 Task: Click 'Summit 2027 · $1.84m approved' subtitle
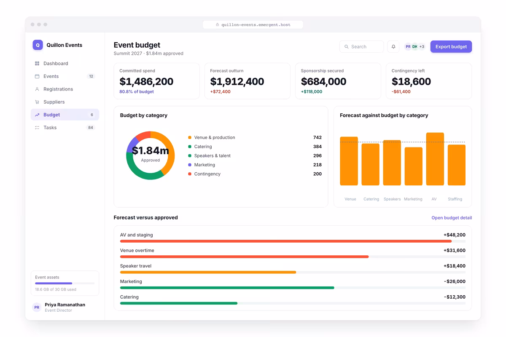click(x=148, y=54)
